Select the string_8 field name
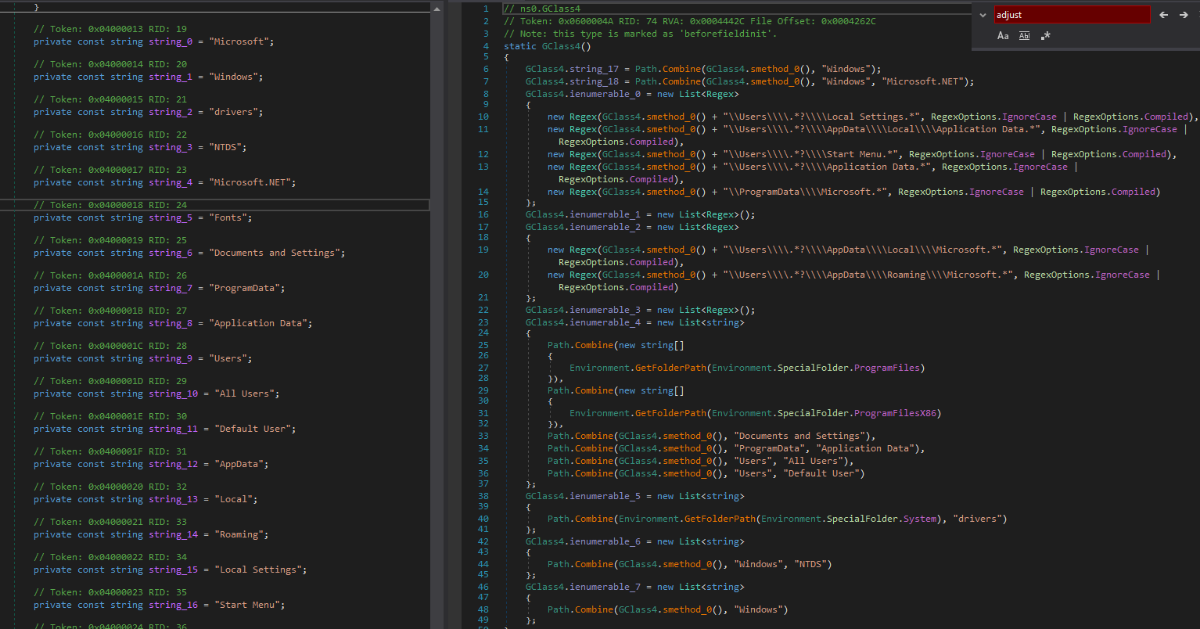 pyautogui.click(x=171, y=323)
